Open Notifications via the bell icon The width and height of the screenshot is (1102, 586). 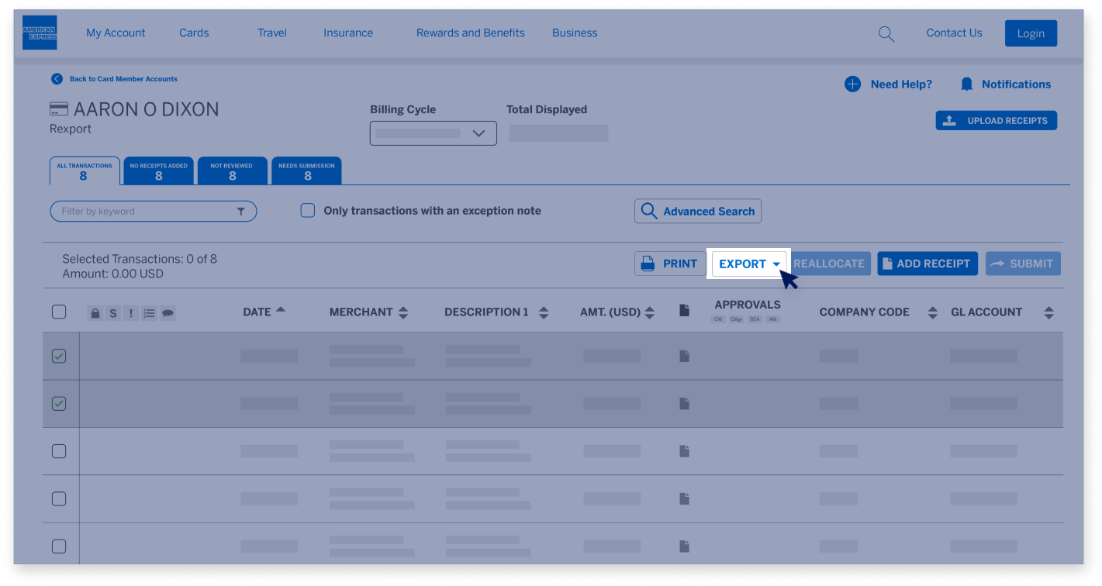click(967, 84)
